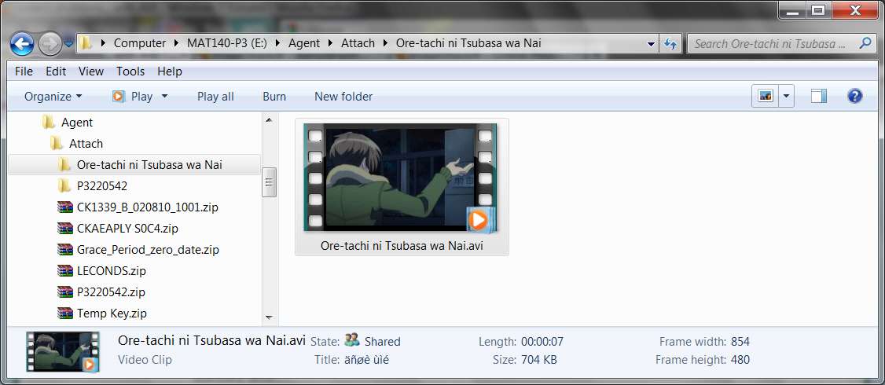This screenshot has height=385, width=885.
Task: Select Attach folder in tree
Action: 86,143
